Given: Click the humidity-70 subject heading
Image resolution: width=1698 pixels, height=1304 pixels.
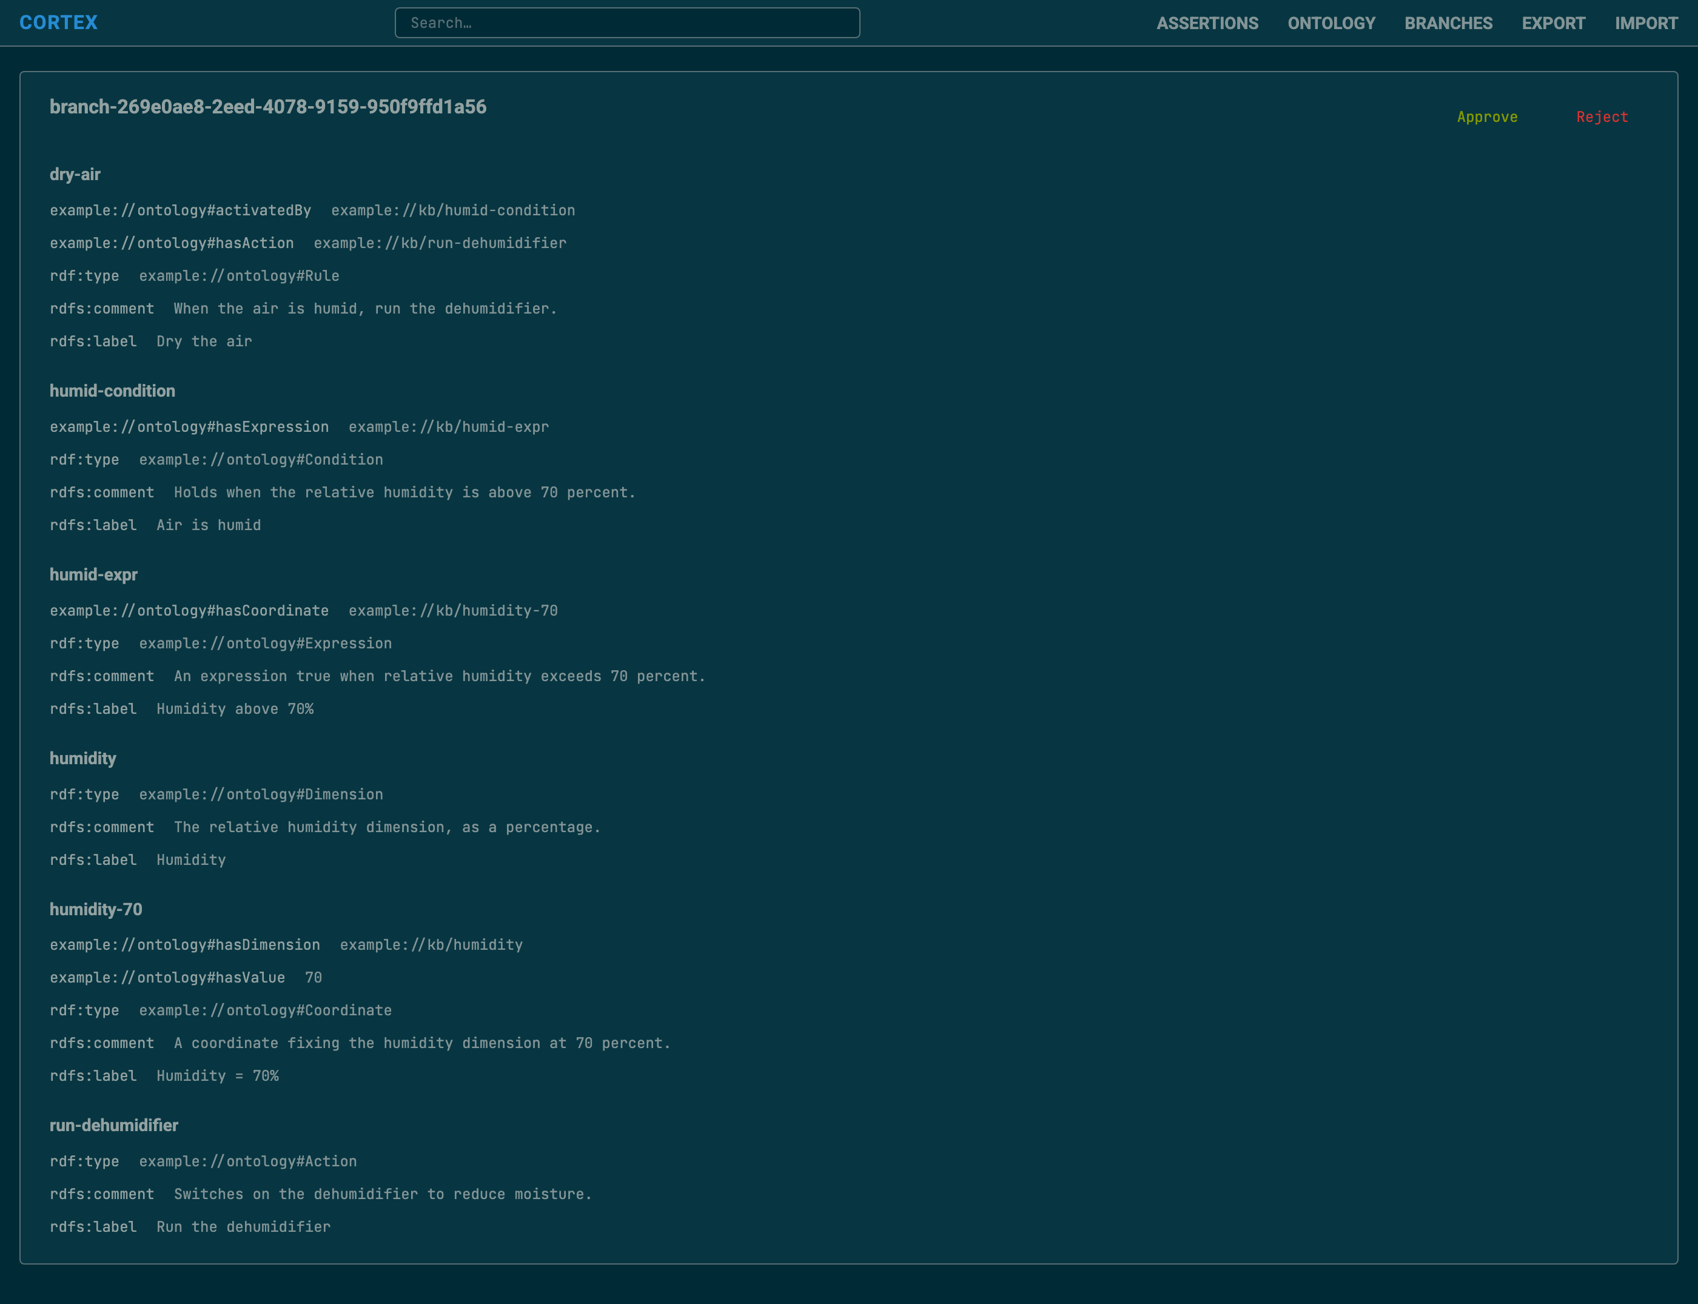Looking at the screenshot, I should (95, 910).
